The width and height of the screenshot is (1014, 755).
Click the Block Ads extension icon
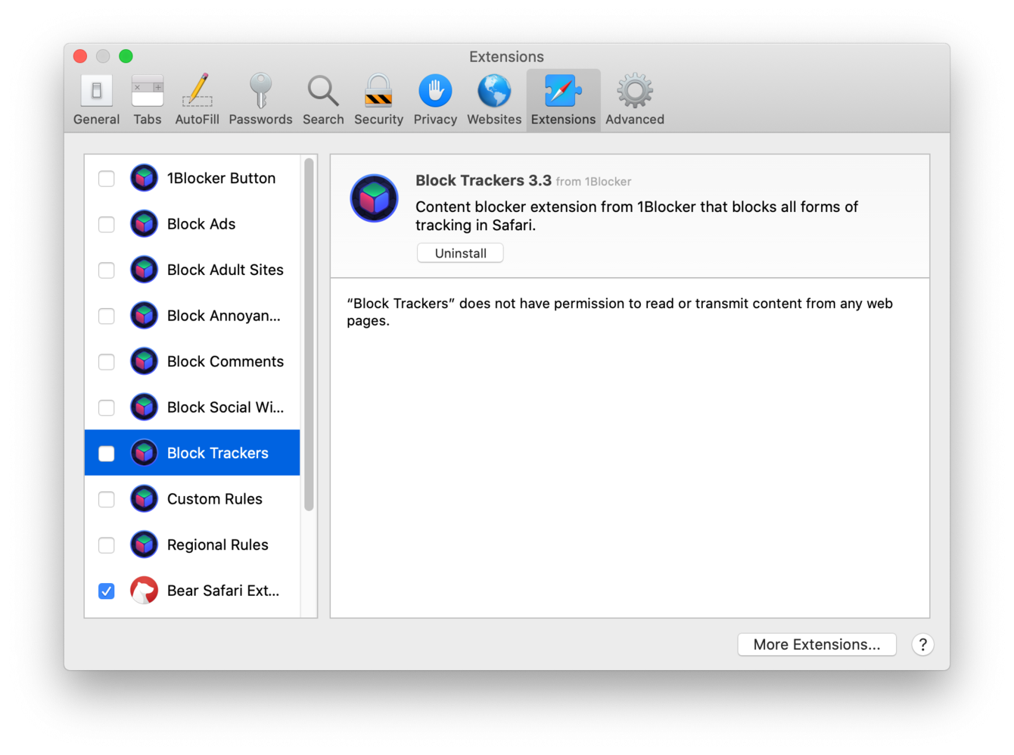tap(144, 224)
